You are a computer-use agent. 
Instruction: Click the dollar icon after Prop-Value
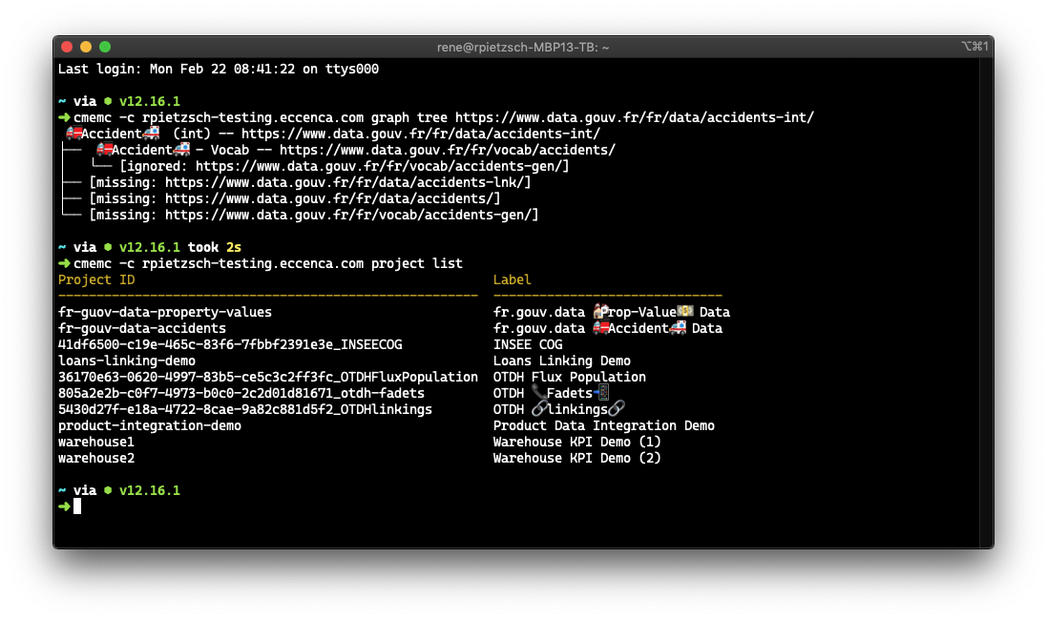coord(685,312)
